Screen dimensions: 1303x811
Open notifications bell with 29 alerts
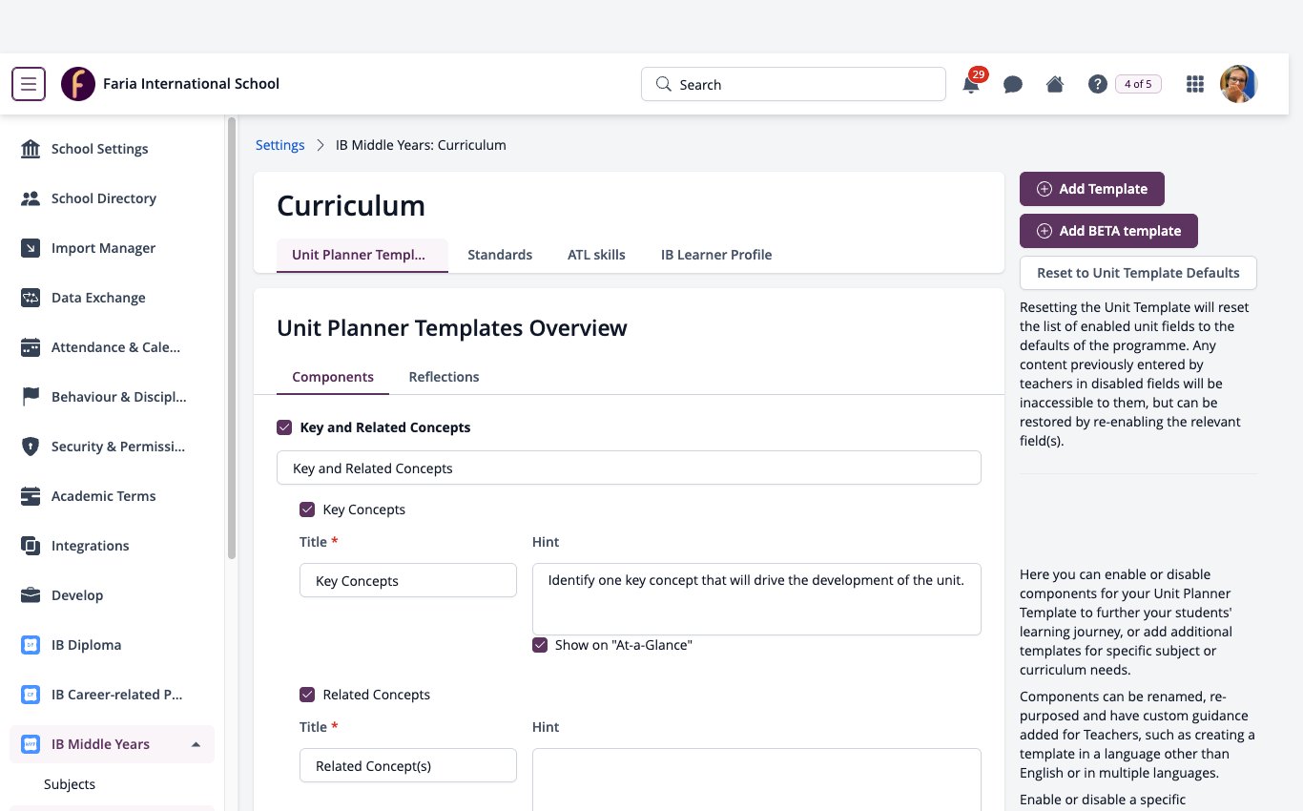971,84
